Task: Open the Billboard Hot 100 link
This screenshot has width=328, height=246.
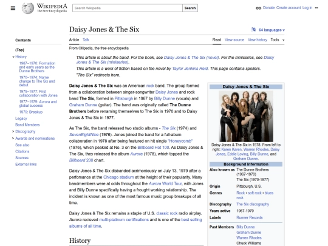Action: pyautogui.click(x=153, y=148)
